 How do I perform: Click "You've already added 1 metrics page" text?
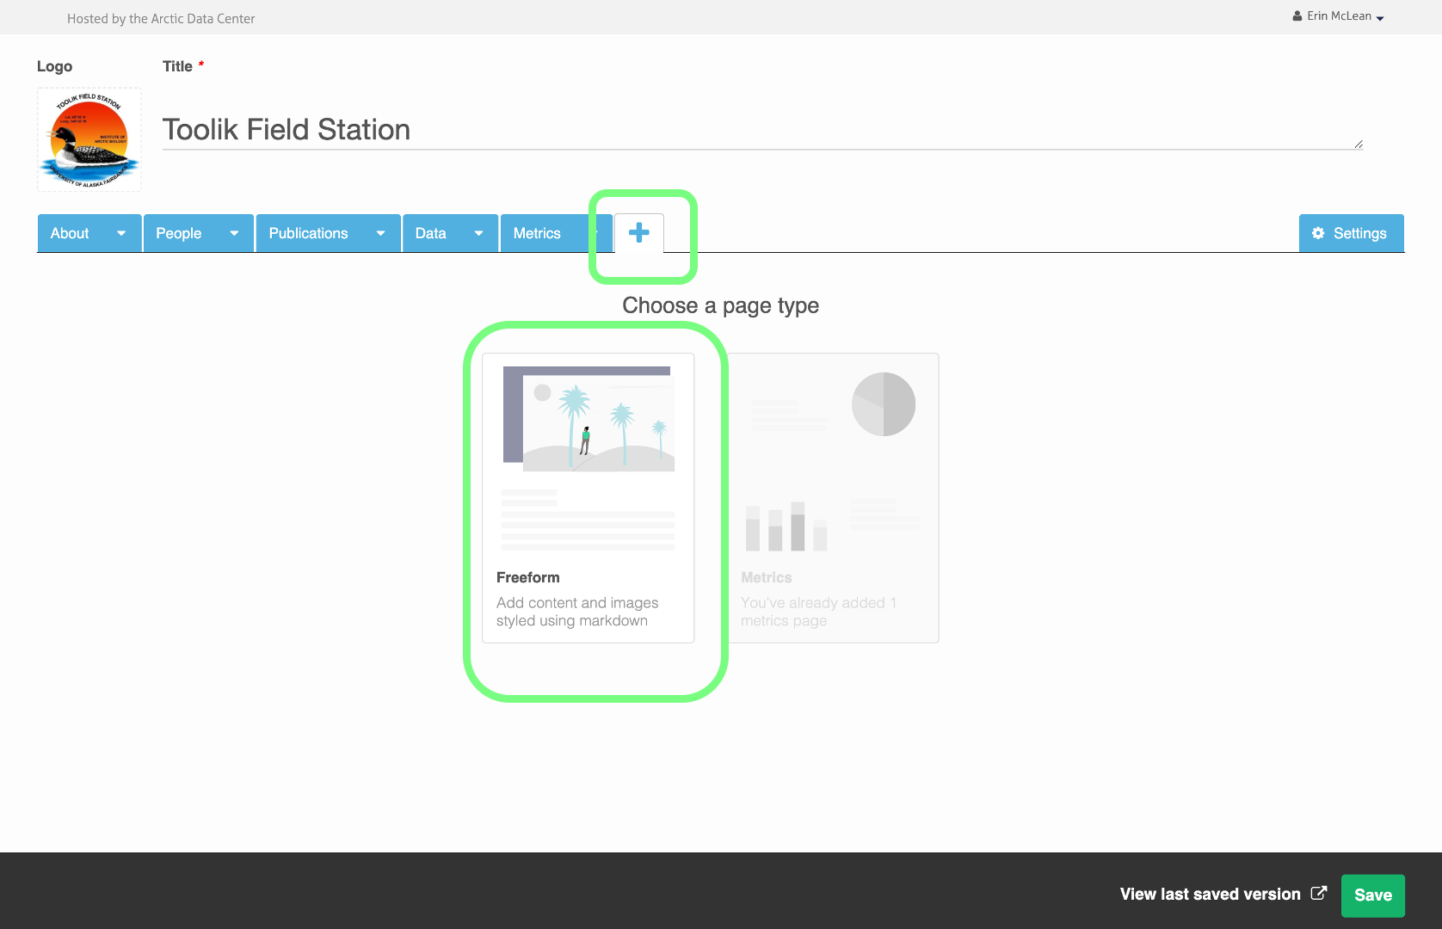pyautogui.click(x=819, y=612)
